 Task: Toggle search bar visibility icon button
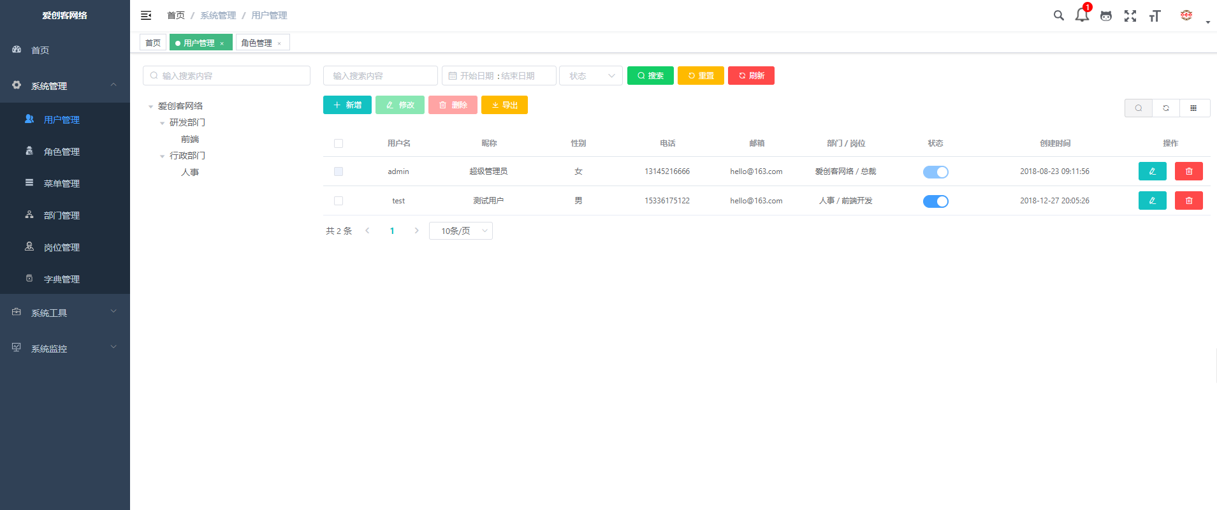point(1139,108)
